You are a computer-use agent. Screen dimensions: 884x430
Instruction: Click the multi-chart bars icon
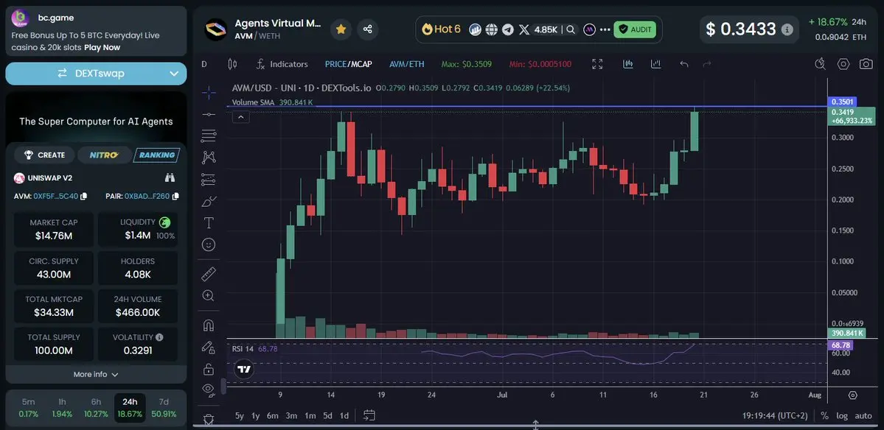click(x=628, y=64)
